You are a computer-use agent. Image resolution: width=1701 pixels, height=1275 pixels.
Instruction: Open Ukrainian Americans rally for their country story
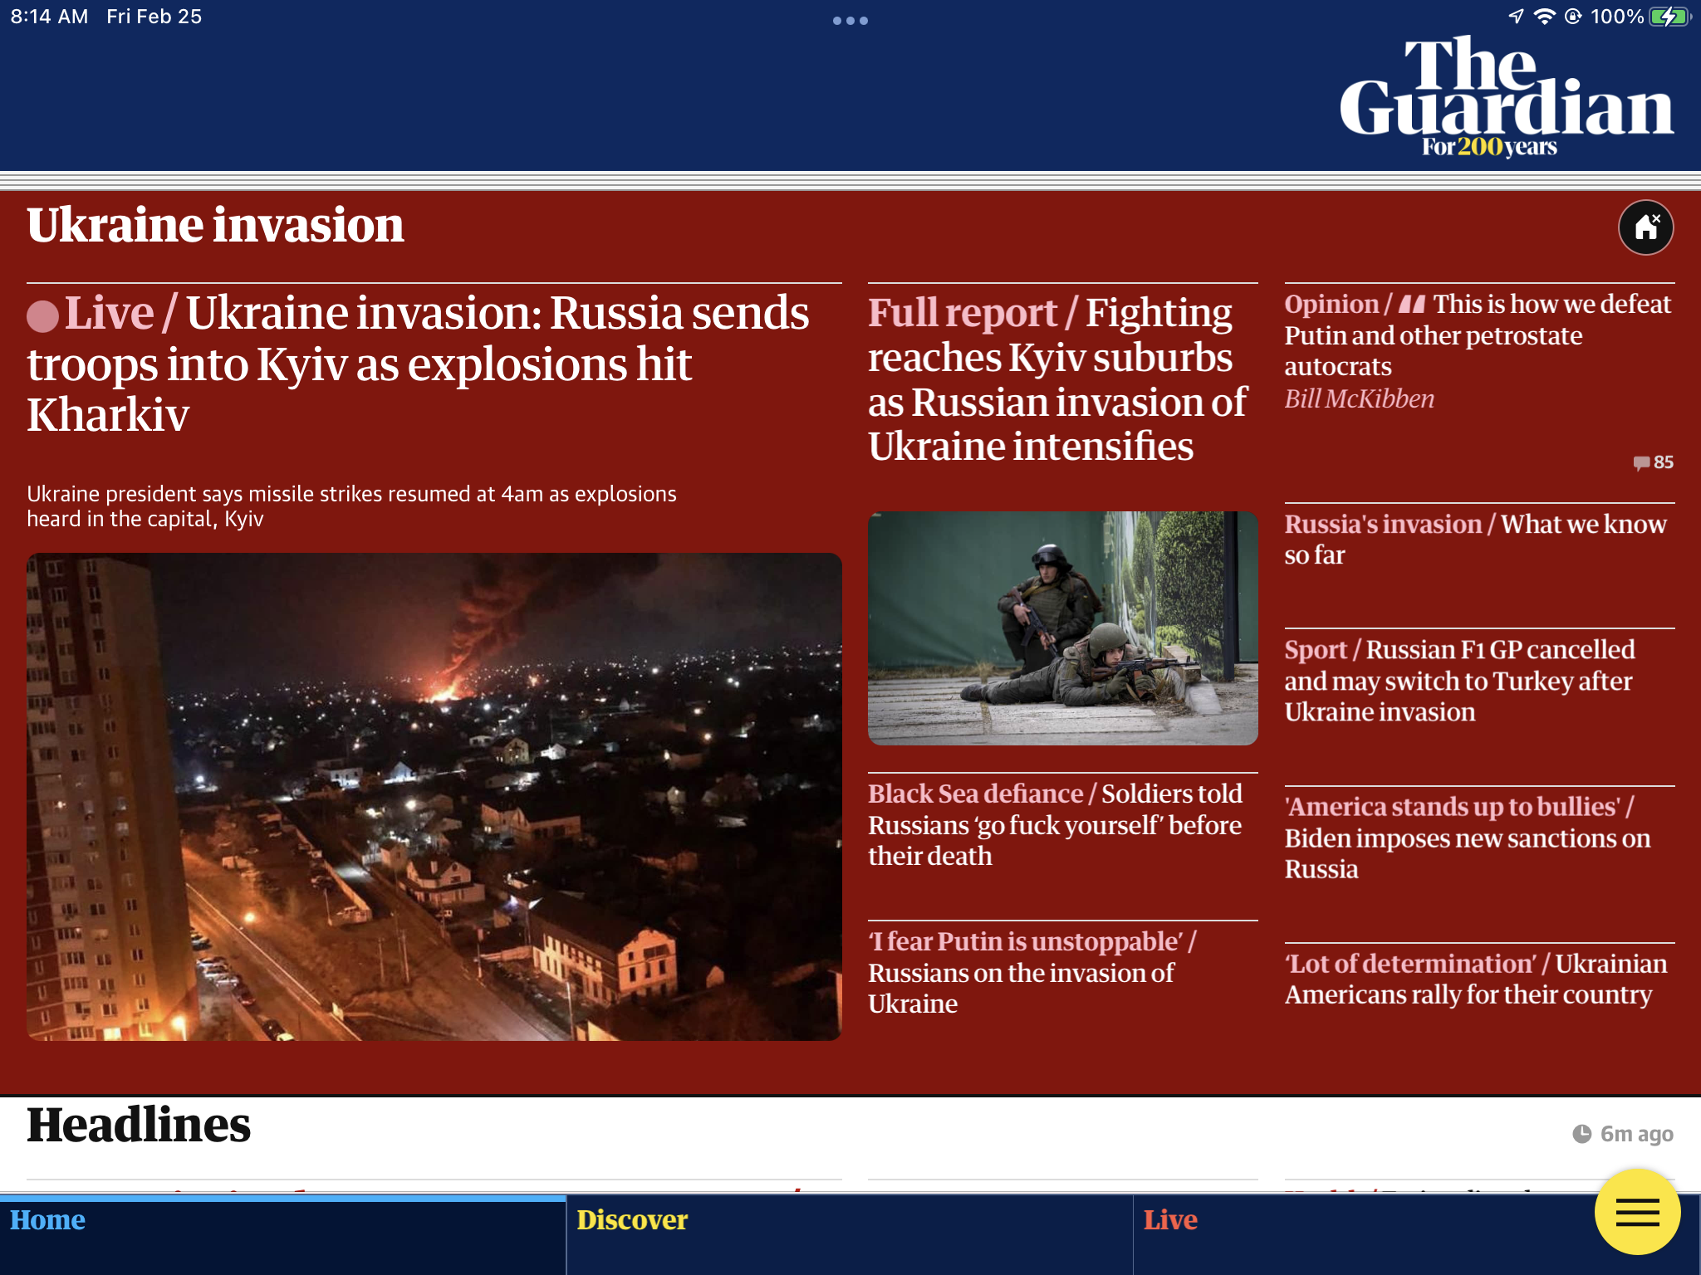pyautogui.click(x=1476, y=979)
